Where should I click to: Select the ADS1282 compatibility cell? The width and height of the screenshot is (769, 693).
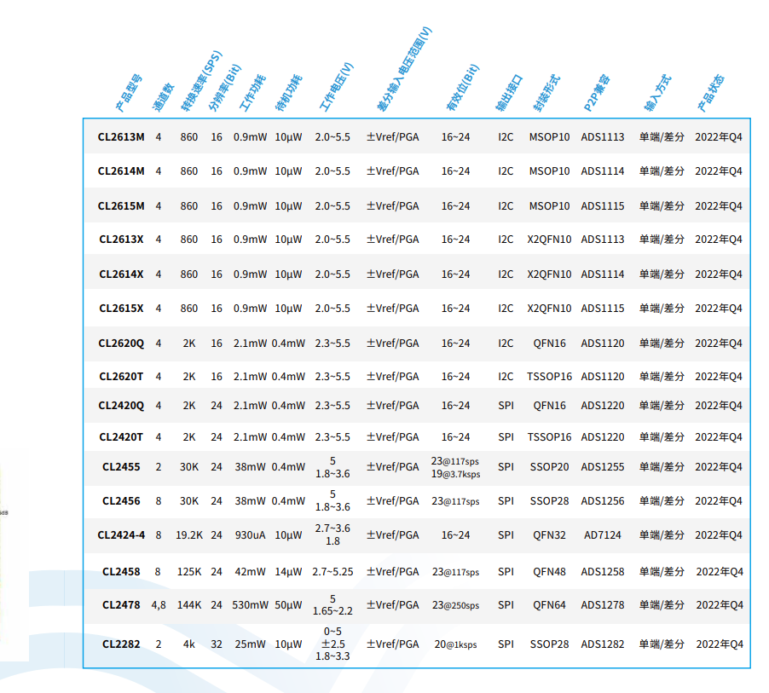click(603, 644)
